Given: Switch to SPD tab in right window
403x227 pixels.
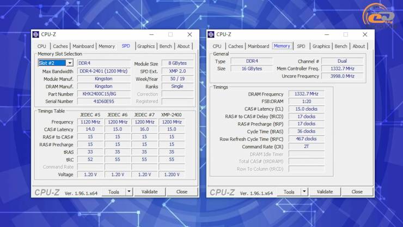Looking at the screenshot, I should [301, 46].
